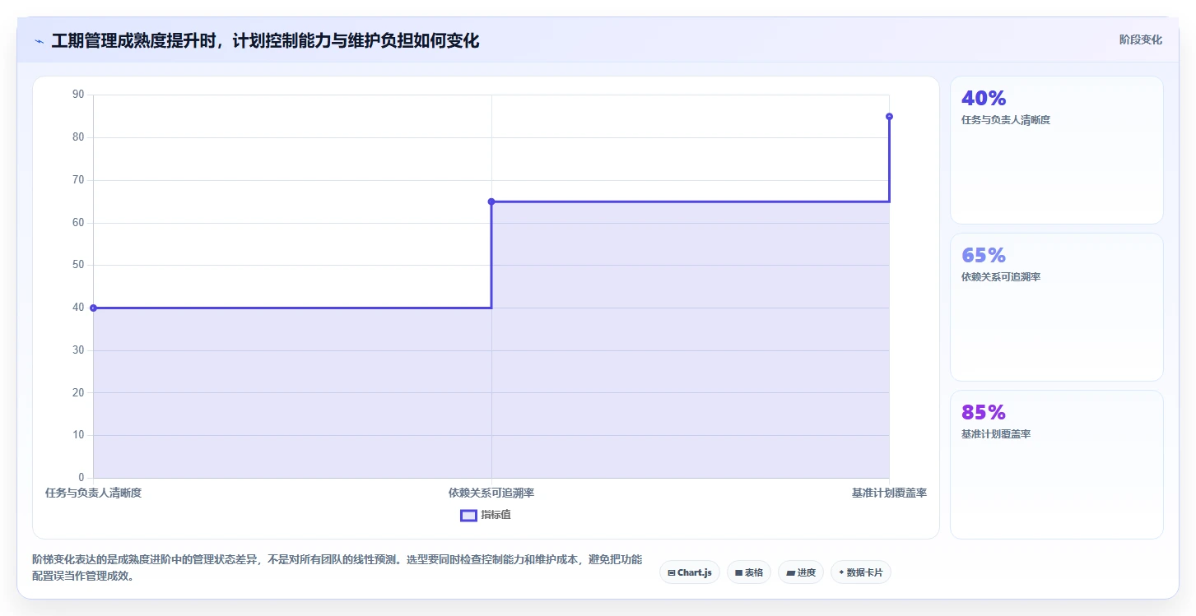Viewport: 1196px width, 616px height.
Task: Click x-axis label 基准计划覆盖率
Action: click(x=889, y=493)
